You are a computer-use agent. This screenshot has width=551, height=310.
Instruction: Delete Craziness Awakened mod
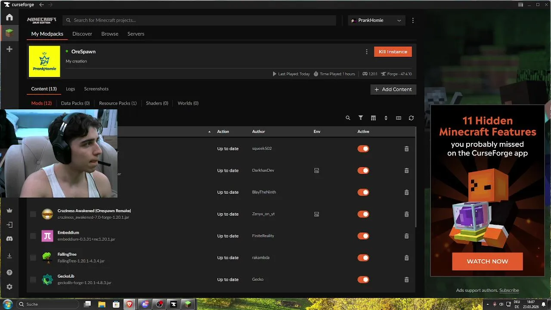coord(406,214)
